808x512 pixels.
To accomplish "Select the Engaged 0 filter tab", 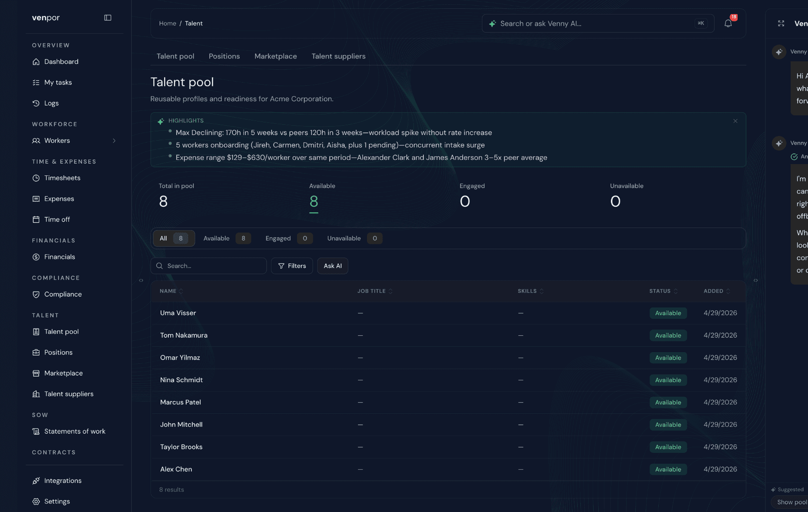I will 289,238.
